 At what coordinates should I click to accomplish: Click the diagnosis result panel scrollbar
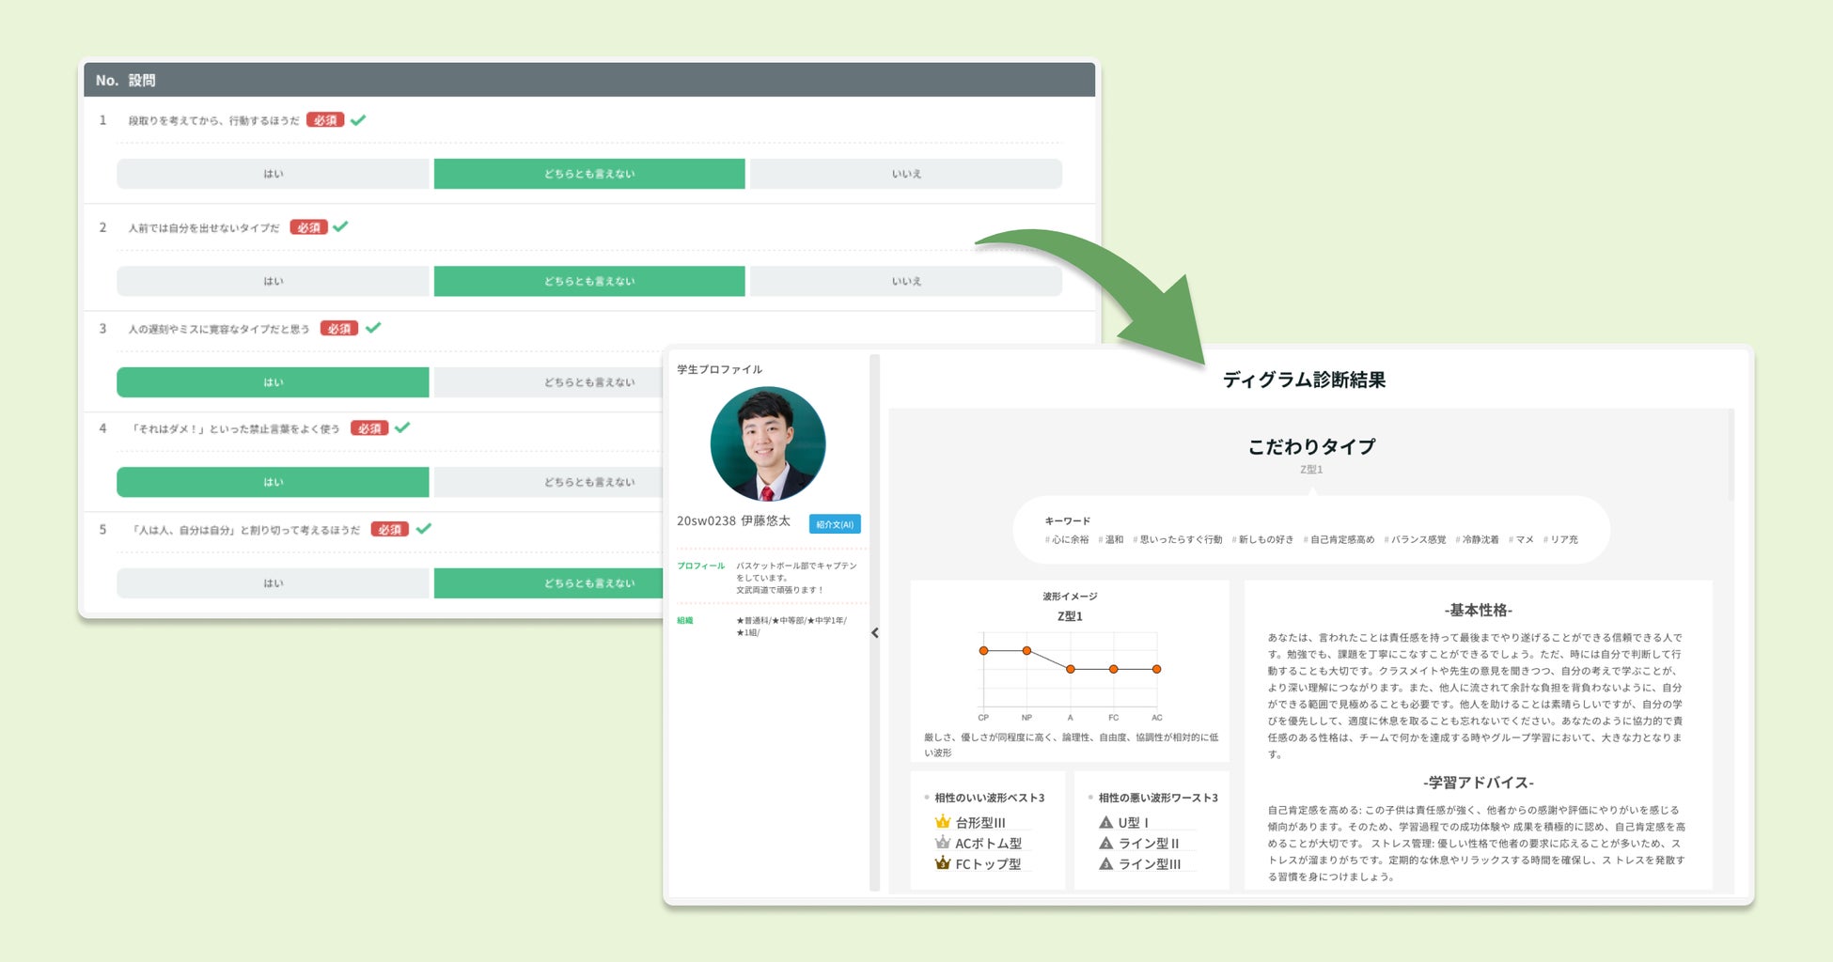coord(1731,456)
